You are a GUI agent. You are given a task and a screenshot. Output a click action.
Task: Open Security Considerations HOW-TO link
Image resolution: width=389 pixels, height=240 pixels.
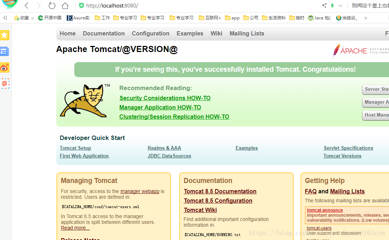[x=165, y=98]
